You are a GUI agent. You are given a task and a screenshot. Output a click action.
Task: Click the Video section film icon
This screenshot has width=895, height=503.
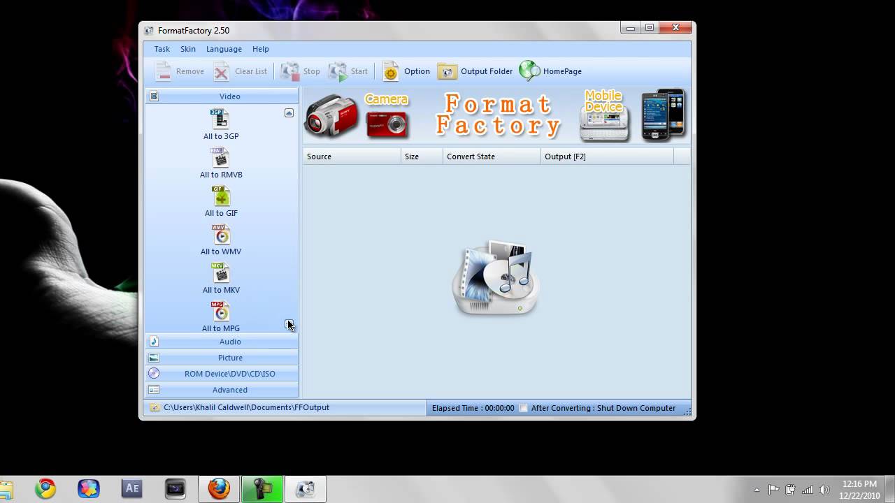pyautogui.click(x=155, y=96)
